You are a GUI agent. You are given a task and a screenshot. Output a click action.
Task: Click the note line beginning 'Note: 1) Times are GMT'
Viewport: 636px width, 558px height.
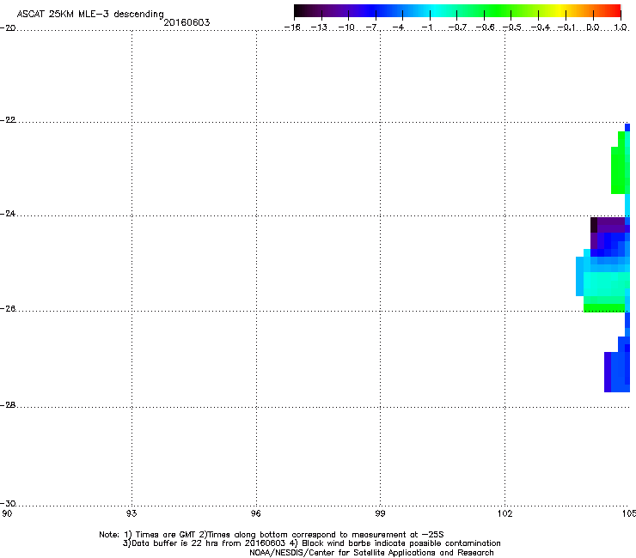pyautogui.click(x=272, y=535)
